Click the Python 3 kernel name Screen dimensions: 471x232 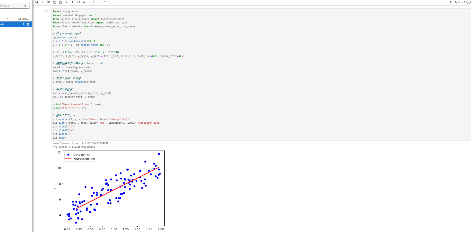pos(463,2)
